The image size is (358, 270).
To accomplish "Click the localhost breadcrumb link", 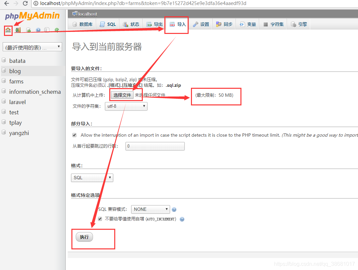I will [88, 14].
